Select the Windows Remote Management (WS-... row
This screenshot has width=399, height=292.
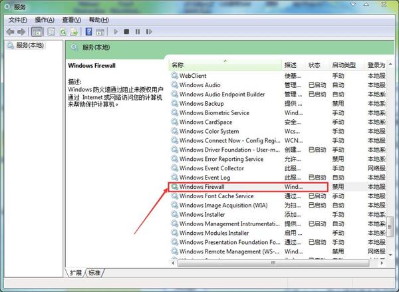click(x=278, y=251)
